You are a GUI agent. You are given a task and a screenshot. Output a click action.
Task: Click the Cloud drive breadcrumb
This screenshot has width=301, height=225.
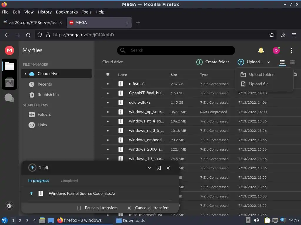pyautogui.click(x=113, y=62)
